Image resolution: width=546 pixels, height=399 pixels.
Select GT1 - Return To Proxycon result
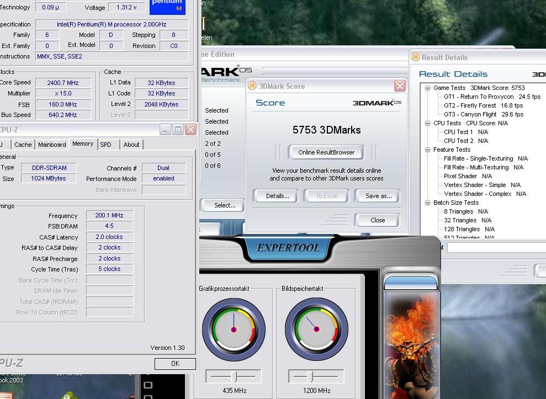point(492,97)
